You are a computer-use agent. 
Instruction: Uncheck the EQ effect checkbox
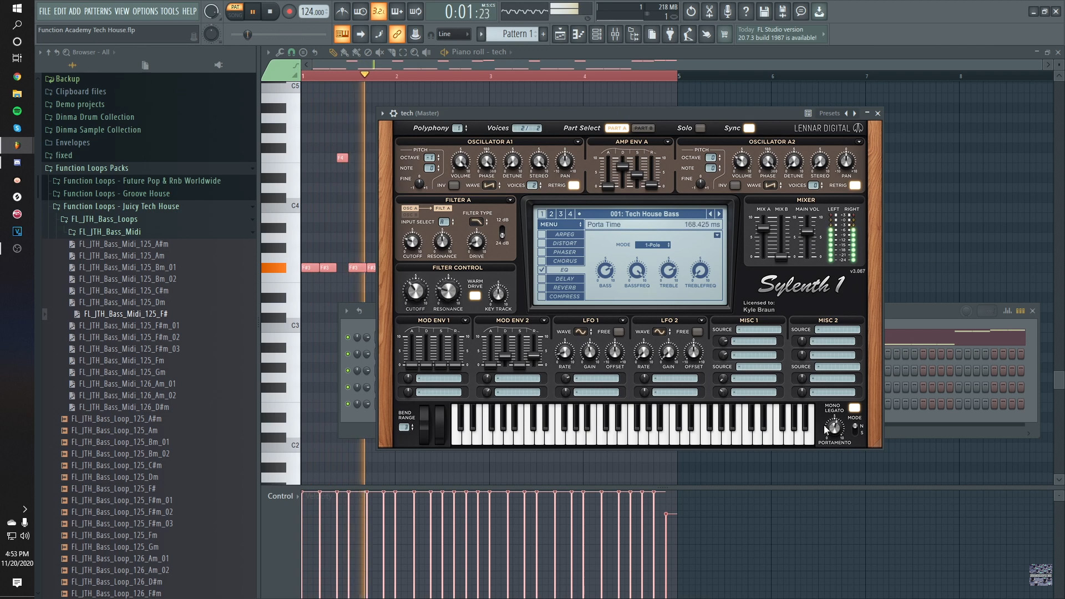point(541,270)
